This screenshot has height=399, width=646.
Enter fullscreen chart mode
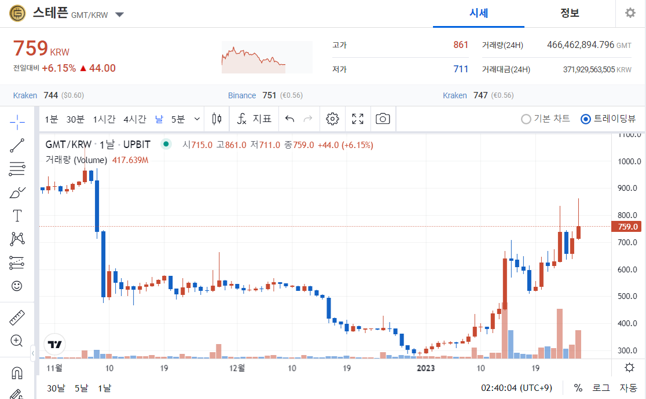pyautogui.click(x=358, y=119)
